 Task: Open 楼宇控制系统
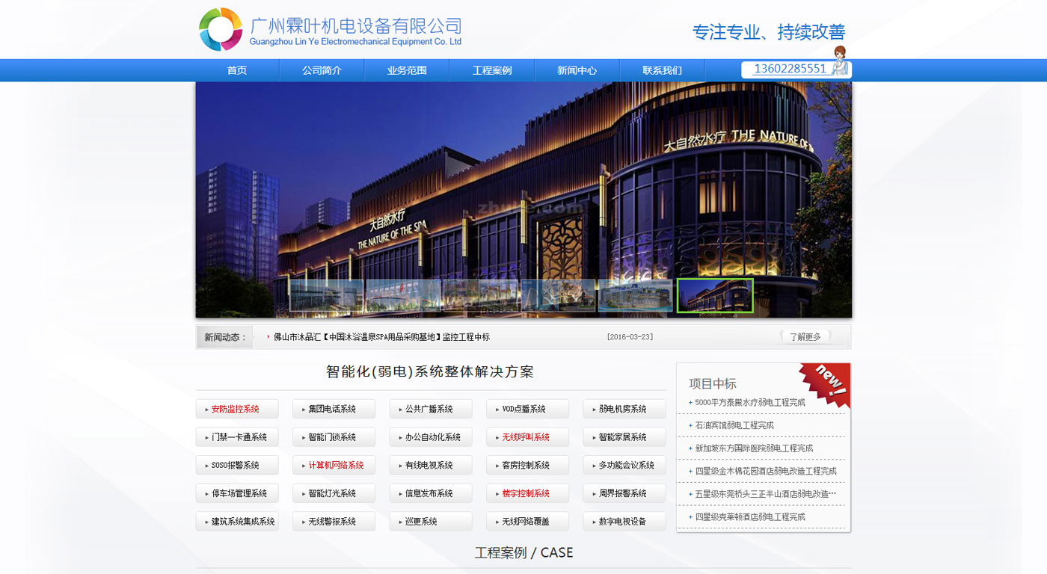(527, 493)
